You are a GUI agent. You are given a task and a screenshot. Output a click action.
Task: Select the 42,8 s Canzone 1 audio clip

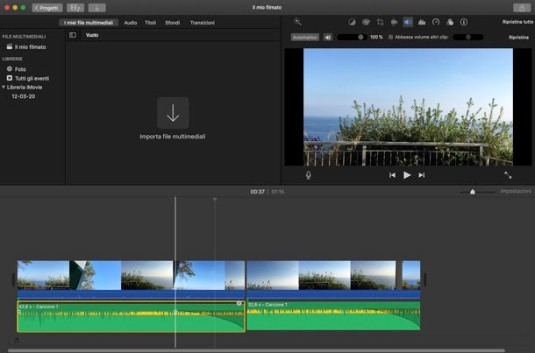[131, 316]
